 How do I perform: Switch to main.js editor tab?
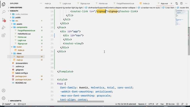[x=48, y=3]
